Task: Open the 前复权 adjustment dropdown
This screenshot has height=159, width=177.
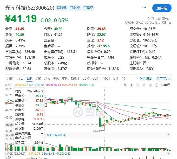Action: pyautogui.click(x=165, y=85)
